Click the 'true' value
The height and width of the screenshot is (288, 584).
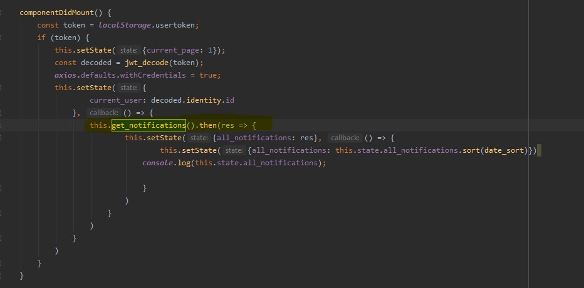pyautogui.click(x=208, y=75)
